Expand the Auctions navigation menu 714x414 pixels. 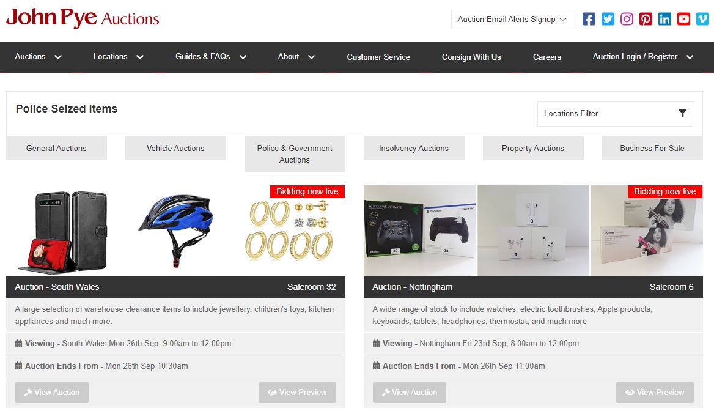coord(39,57)
